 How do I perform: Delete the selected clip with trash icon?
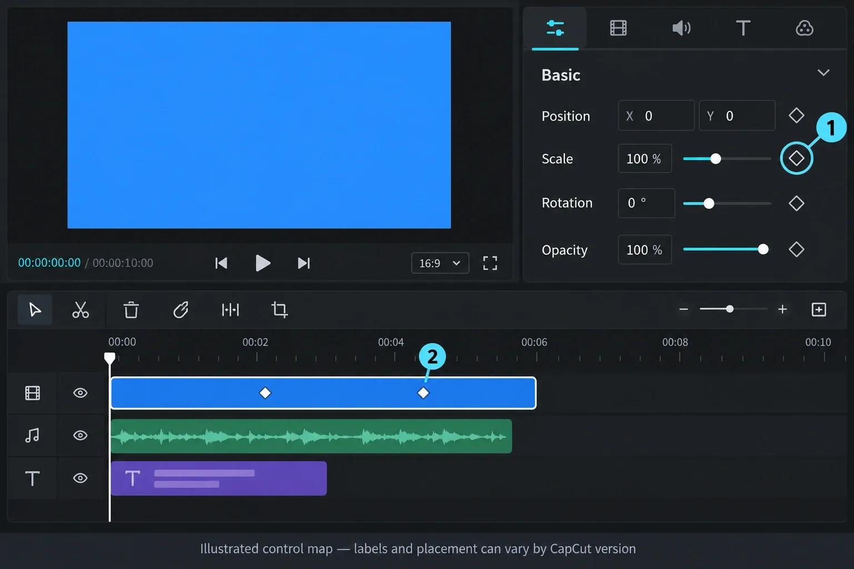[x=131, y=310]
